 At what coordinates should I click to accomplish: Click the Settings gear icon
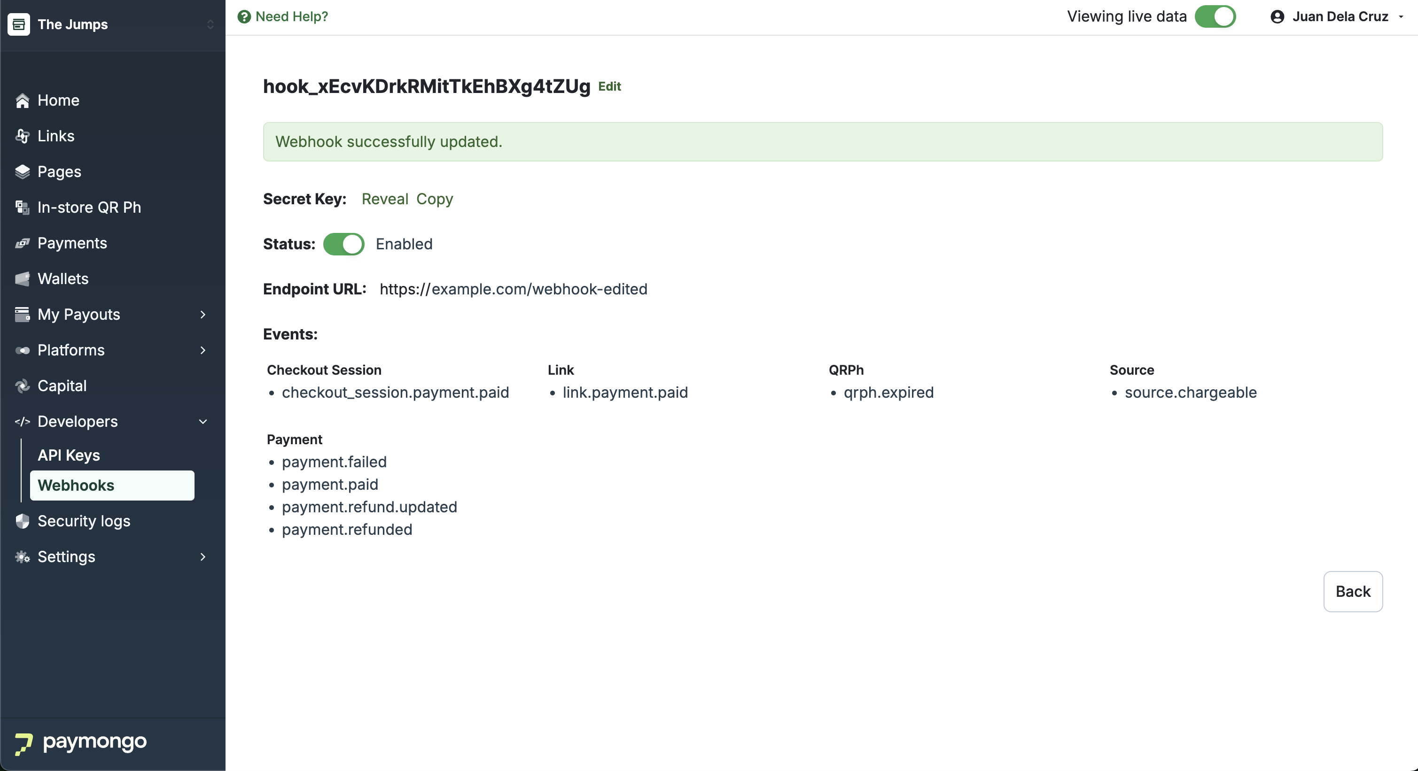click(x=22, y=556)
